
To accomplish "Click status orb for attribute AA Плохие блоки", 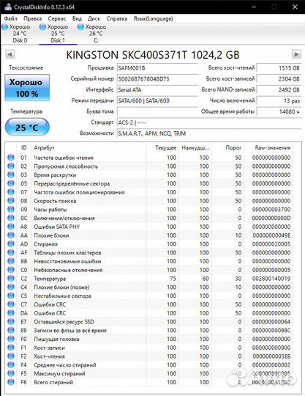I will [x=11, y=235].
